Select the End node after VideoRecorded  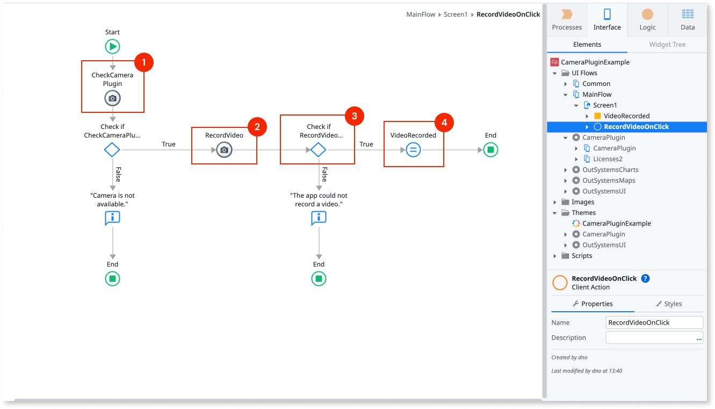pos(490,150)
